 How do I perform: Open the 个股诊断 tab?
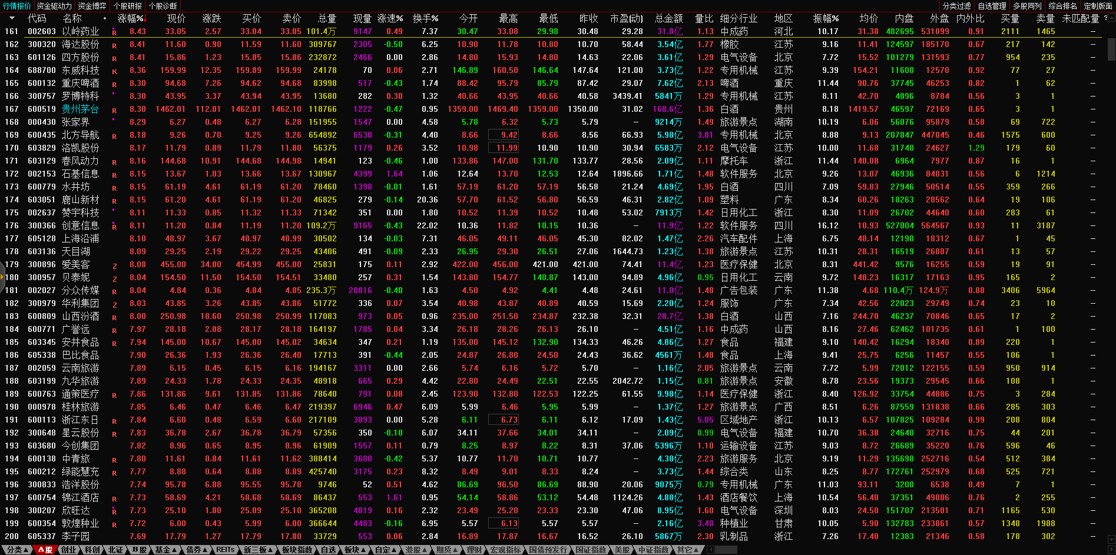point(163,6)
